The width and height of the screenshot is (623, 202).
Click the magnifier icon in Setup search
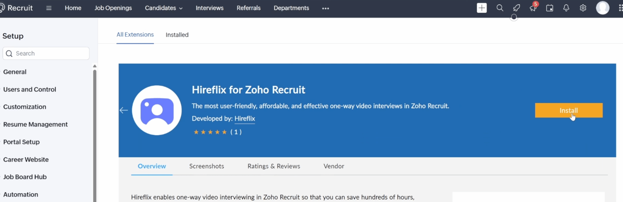pyautogui.click(x=9, y=53)
